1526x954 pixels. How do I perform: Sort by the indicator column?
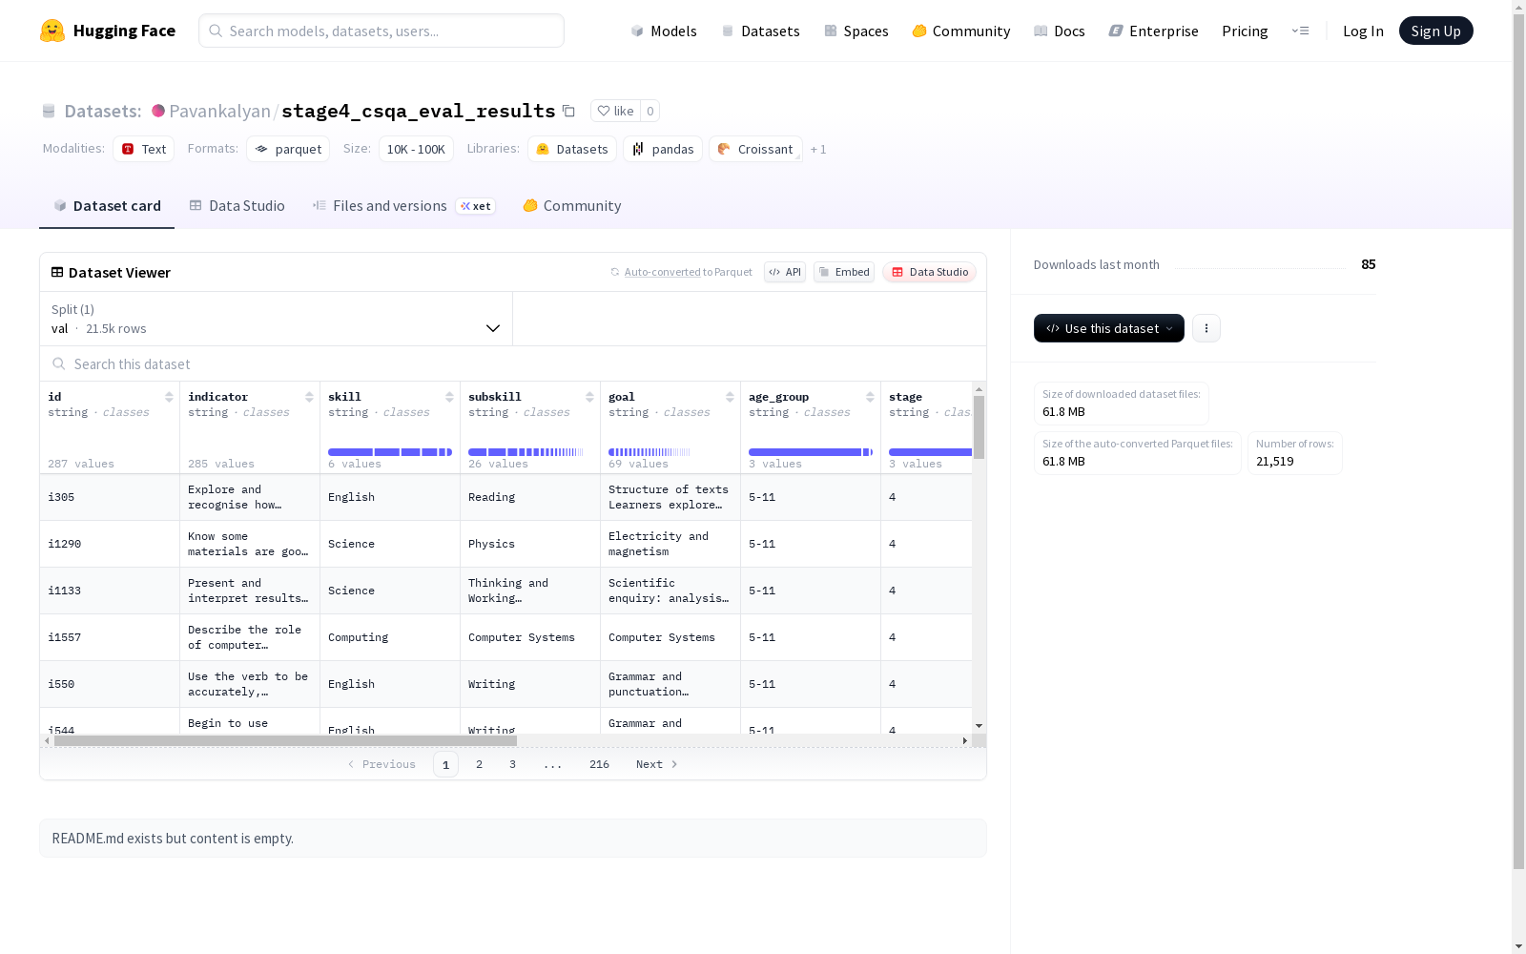309,397
